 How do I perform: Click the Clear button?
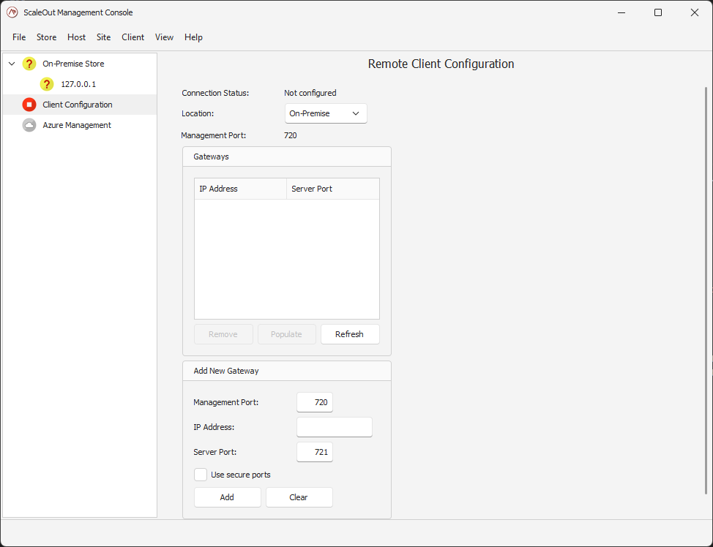(299, 497)
